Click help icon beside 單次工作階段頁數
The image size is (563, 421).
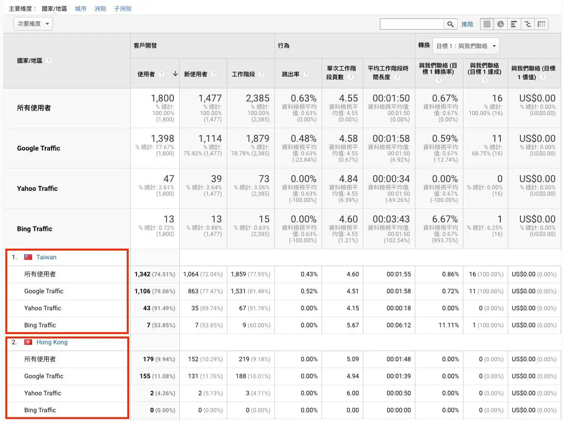click(350, 77)
